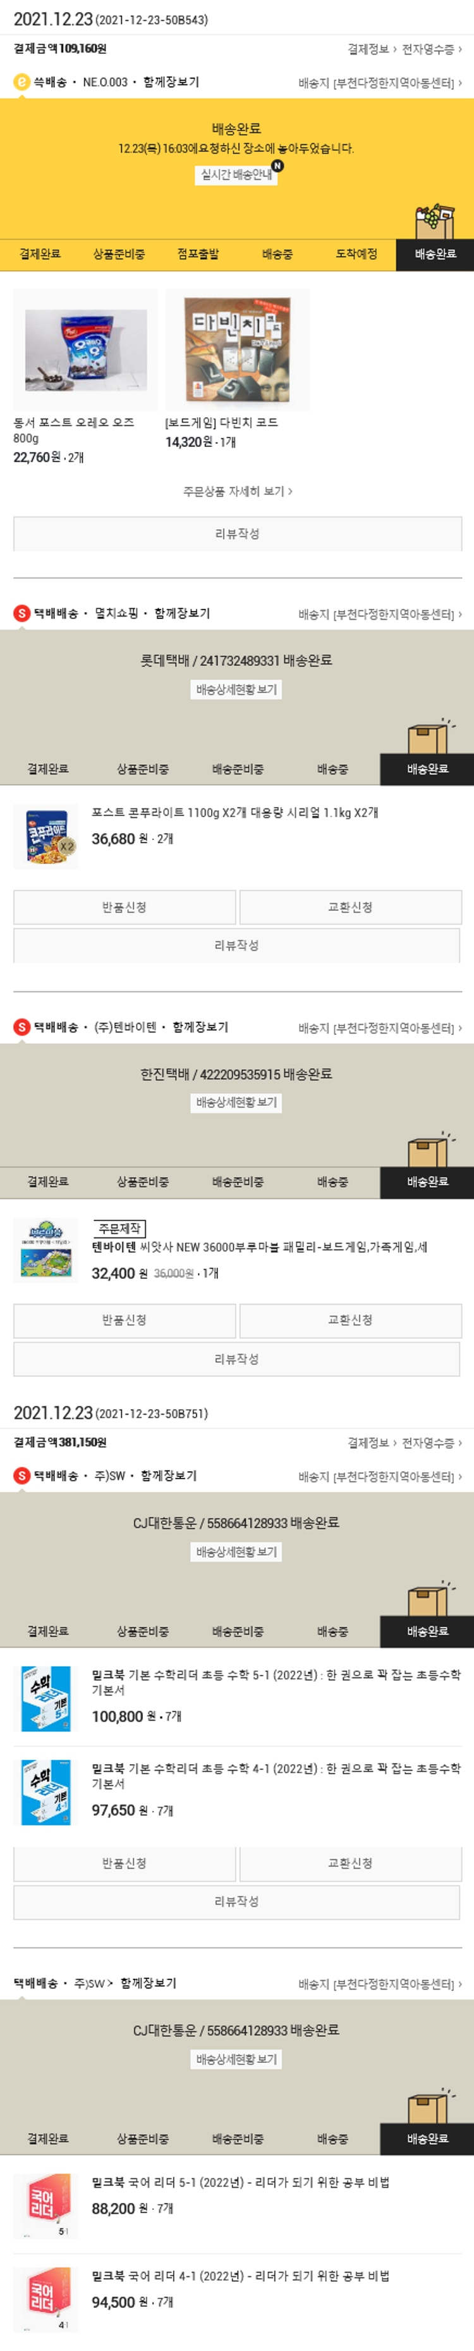This screenshot has width=474, height=2351.
Task: Open the 다빈치 코드 board game thumbnail
Action: pos(238,349)
